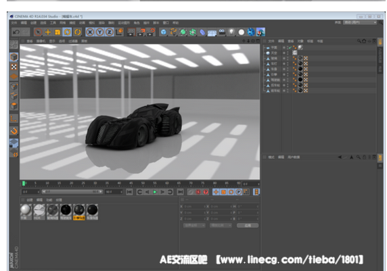The image size is (387, 271).
Task: Click the 应用 apply button
Action: [248, 226]
